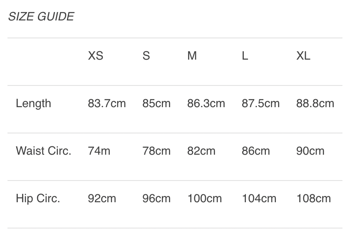Click the Waist Circ. row label
This screenshot has width=362, height=241.
[x=43, y=151]
